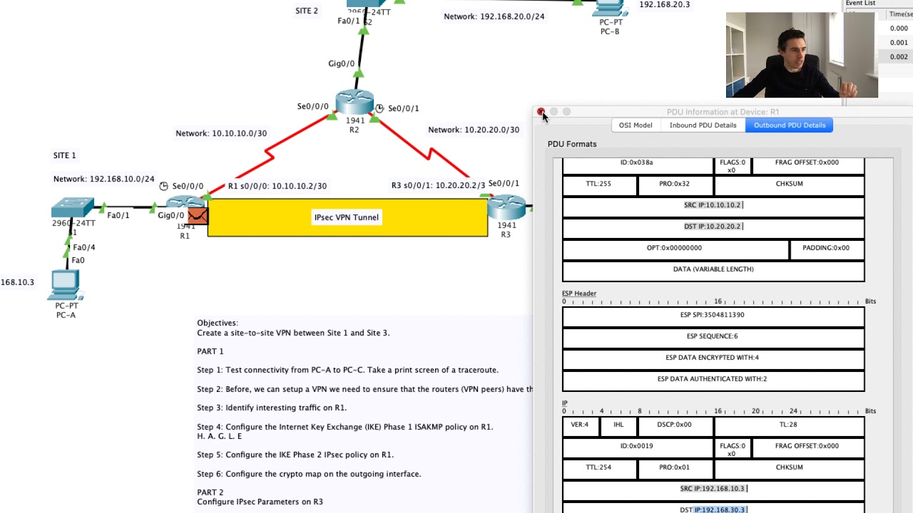Screen dimensions: 913x513
Task: Close the PDU Information window
Action: coord(541,112)
